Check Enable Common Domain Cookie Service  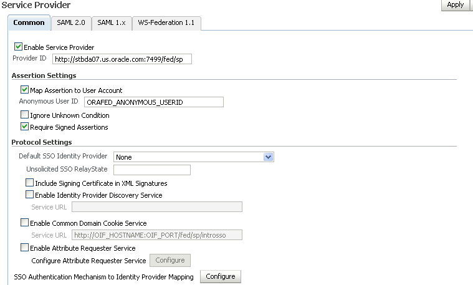coord(24,223)
